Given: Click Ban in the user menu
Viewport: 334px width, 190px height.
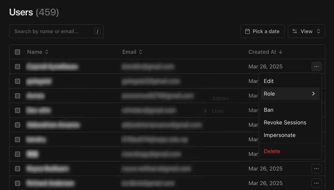Looking at the screenshot, I should click(268, 110).
